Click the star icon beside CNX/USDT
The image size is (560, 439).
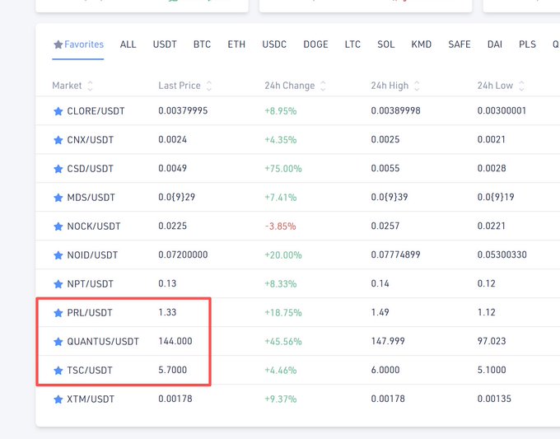[58, 140]
